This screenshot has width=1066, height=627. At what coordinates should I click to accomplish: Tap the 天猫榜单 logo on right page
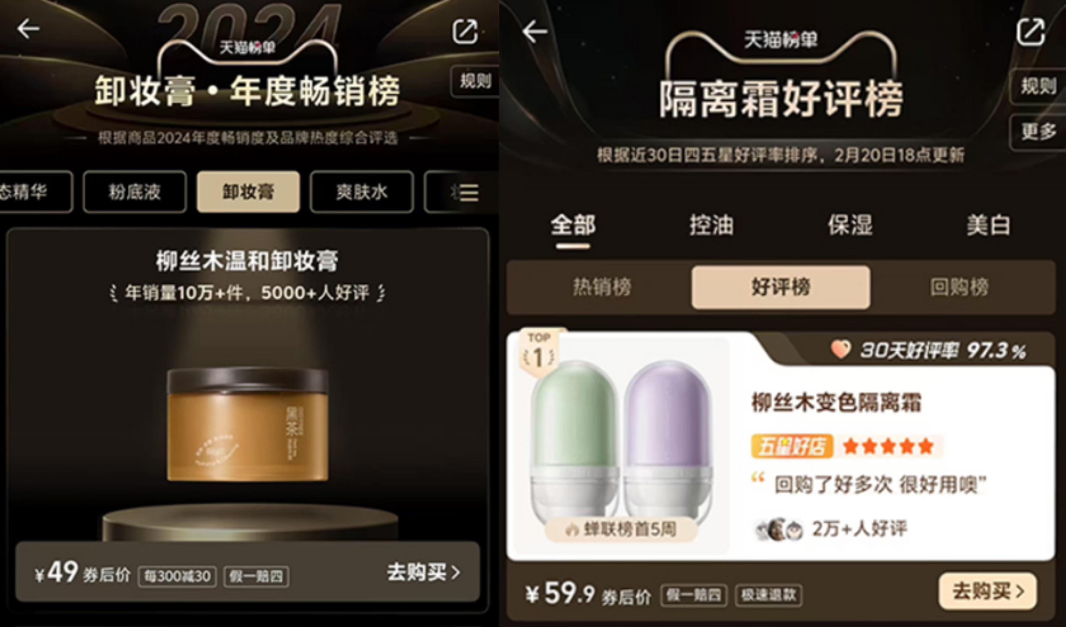tap(780, 40)
